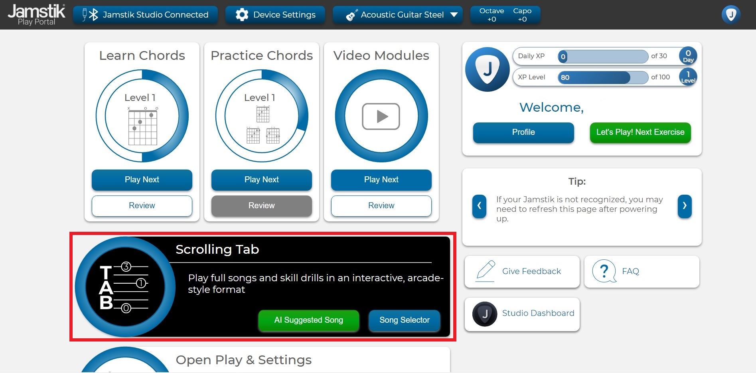
Task: Open Give Feedback pencil card
Action: click(522, 271)
